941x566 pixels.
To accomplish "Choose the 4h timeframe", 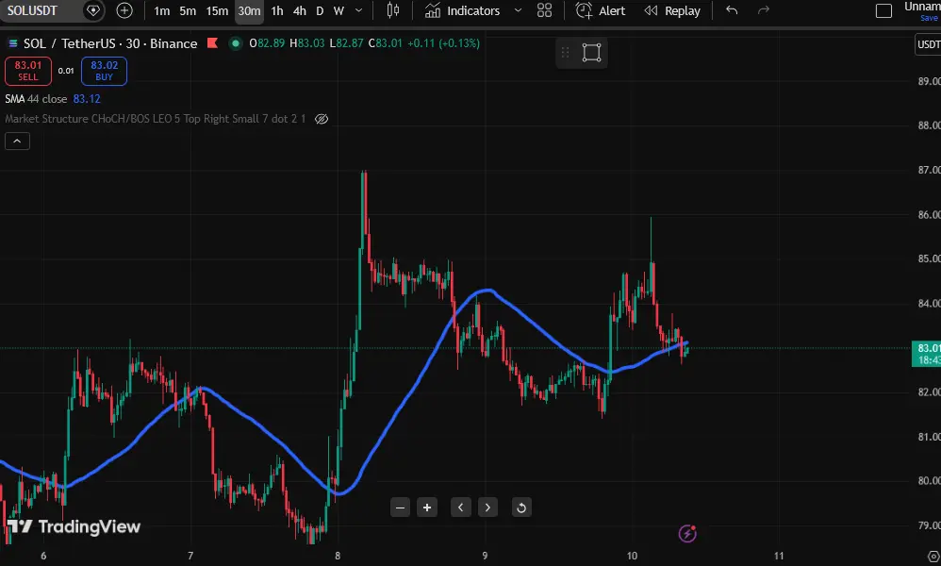I will pyautogui.click(x=300, y=10).
